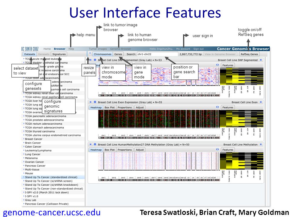Click the red-green Exon Expression heatmap

[159, 119]
